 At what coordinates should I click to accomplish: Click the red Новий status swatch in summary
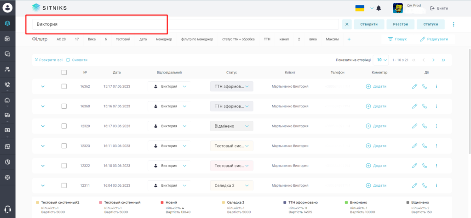tap(161, 202)
